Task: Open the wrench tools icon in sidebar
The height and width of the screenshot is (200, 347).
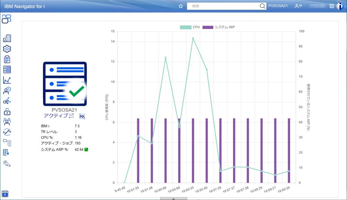Action: pos(7,164)
